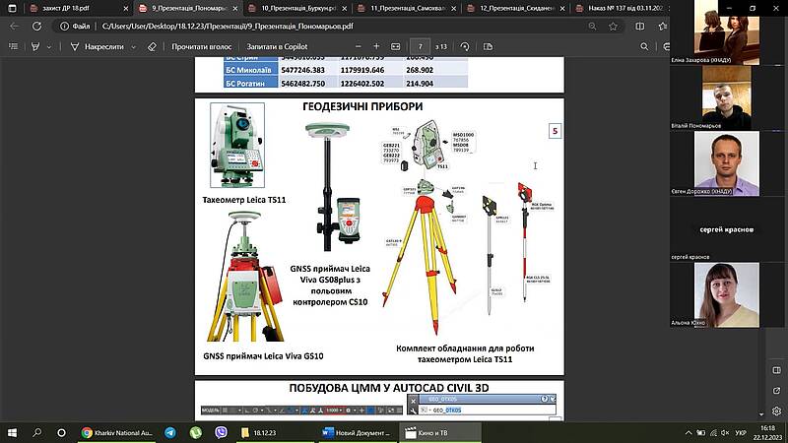788x443 pixels.
Task: Open split screen view
Action: tap(639, 27)
